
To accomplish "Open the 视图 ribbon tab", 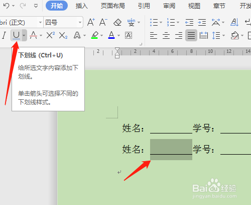I will click(194, 6).
